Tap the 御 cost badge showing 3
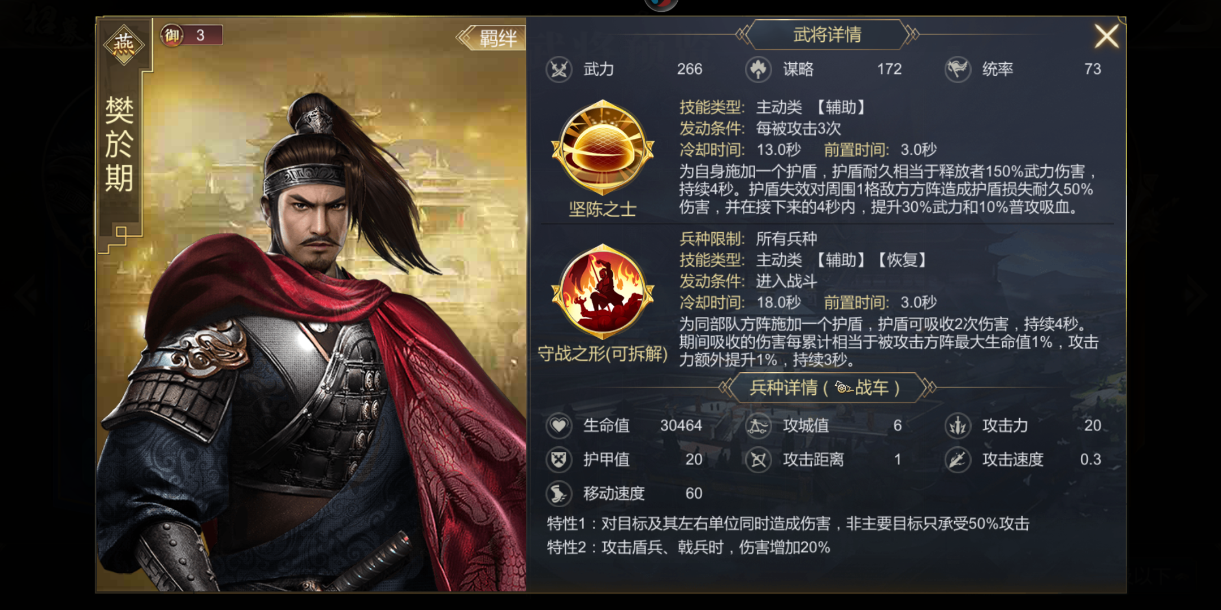1221x610 pixels. 191,35
